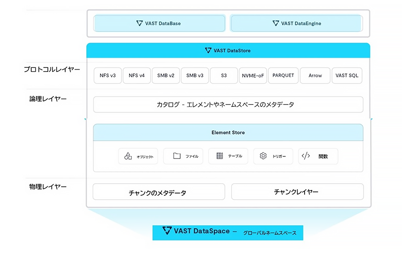Click the VAST logo icon in DataStore header
This screenshot has width=402, height=257.
click(208, 50)
